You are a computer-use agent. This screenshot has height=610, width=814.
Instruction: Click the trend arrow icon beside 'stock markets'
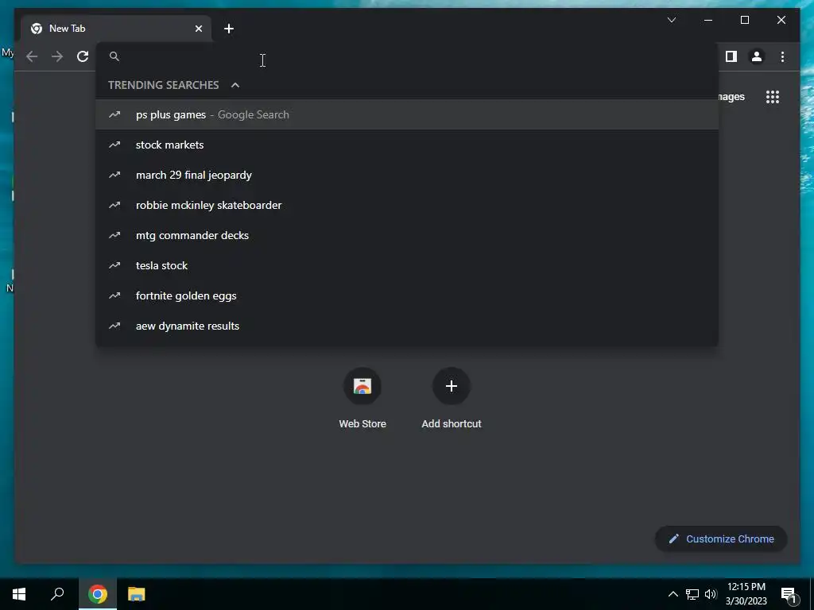114,145
